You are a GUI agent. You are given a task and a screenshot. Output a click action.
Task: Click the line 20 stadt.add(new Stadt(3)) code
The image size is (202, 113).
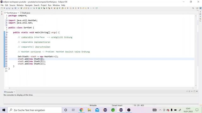32,62
